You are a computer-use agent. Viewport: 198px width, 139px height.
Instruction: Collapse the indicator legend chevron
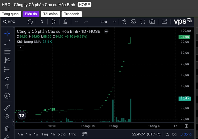pyautogui.click(x=20, y=48)
